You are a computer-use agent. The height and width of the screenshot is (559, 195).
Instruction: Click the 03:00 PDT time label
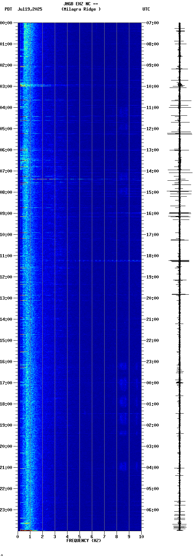click(x=6, y=86)
